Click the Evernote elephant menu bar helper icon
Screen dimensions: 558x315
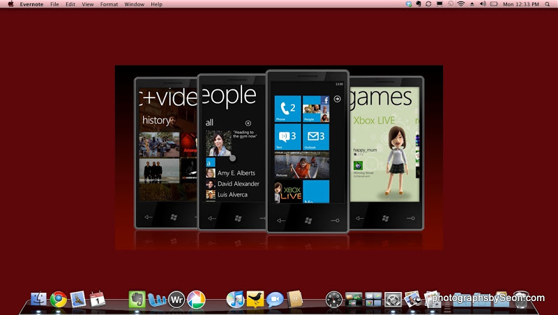(x=418, y=4)
